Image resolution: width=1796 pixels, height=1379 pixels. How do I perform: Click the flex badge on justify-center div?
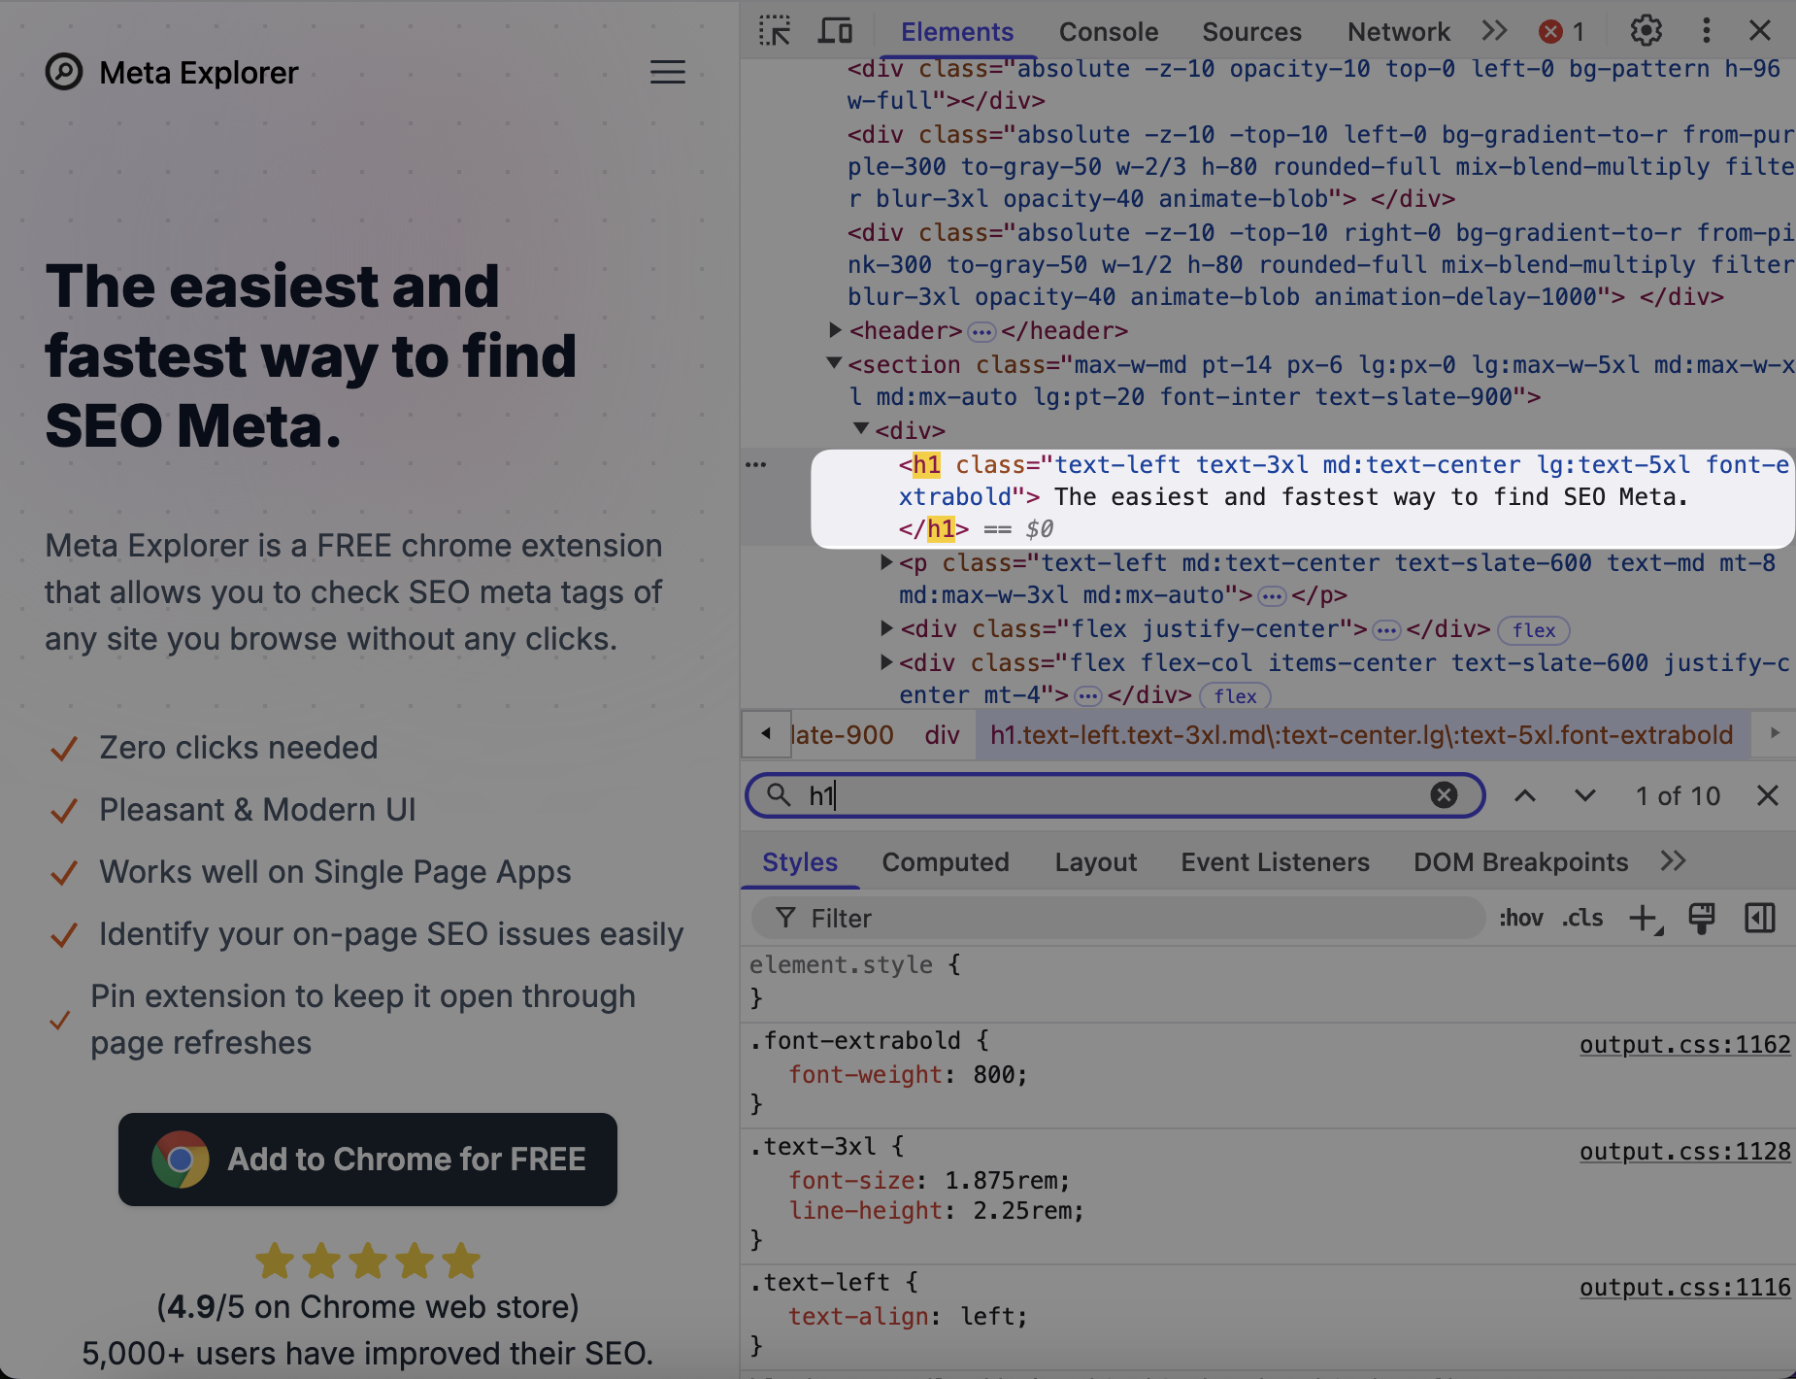tap(1534, 630)
